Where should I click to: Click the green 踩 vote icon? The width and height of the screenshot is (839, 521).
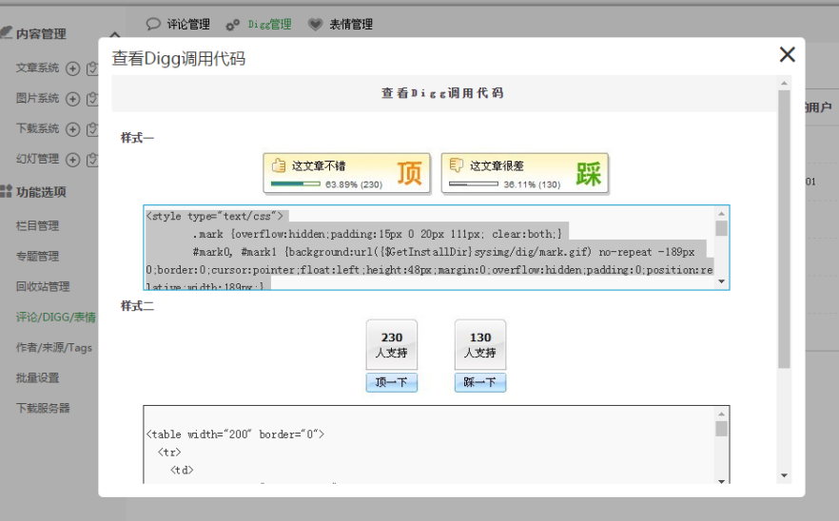pos(588,174)
